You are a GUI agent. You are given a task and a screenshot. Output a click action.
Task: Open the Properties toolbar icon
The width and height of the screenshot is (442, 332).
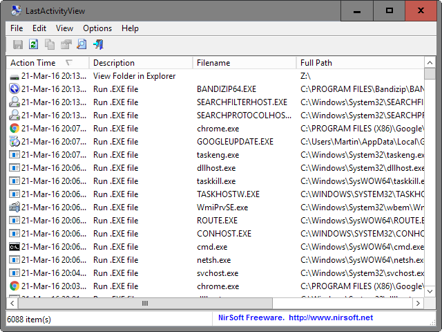click(66, 44)
